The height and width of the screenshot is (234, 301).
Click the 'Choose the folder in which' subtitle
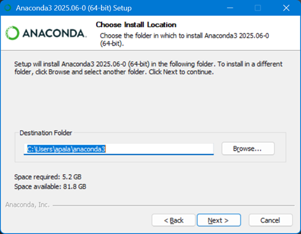point(184,39)
